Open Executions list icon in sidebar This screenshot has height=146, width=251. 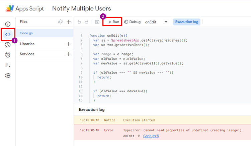[x=8, y=65]
